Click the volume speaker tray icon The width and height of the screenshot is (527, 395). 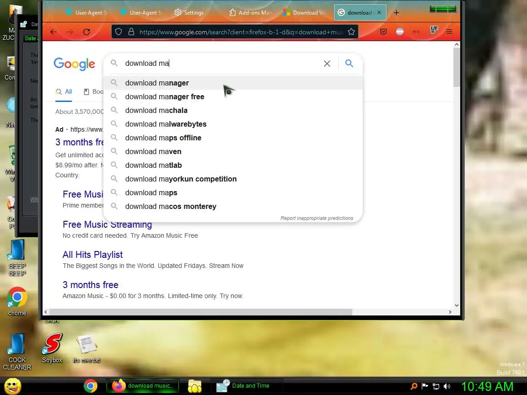tap(447, 386)
